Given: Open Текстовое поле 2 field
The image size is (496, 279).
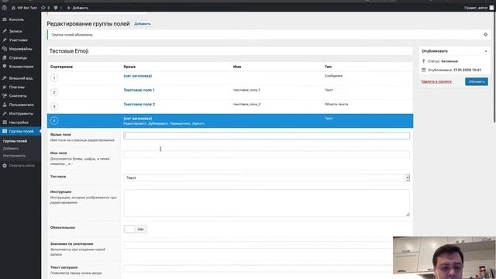Looking at the screenshot, I should tap(139, 104).
